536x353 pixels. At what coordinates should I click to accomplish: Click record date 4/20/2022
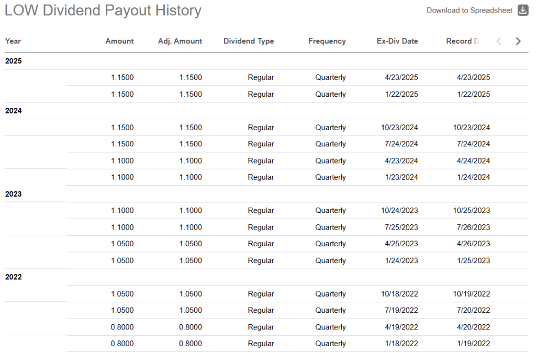[473, 327]
